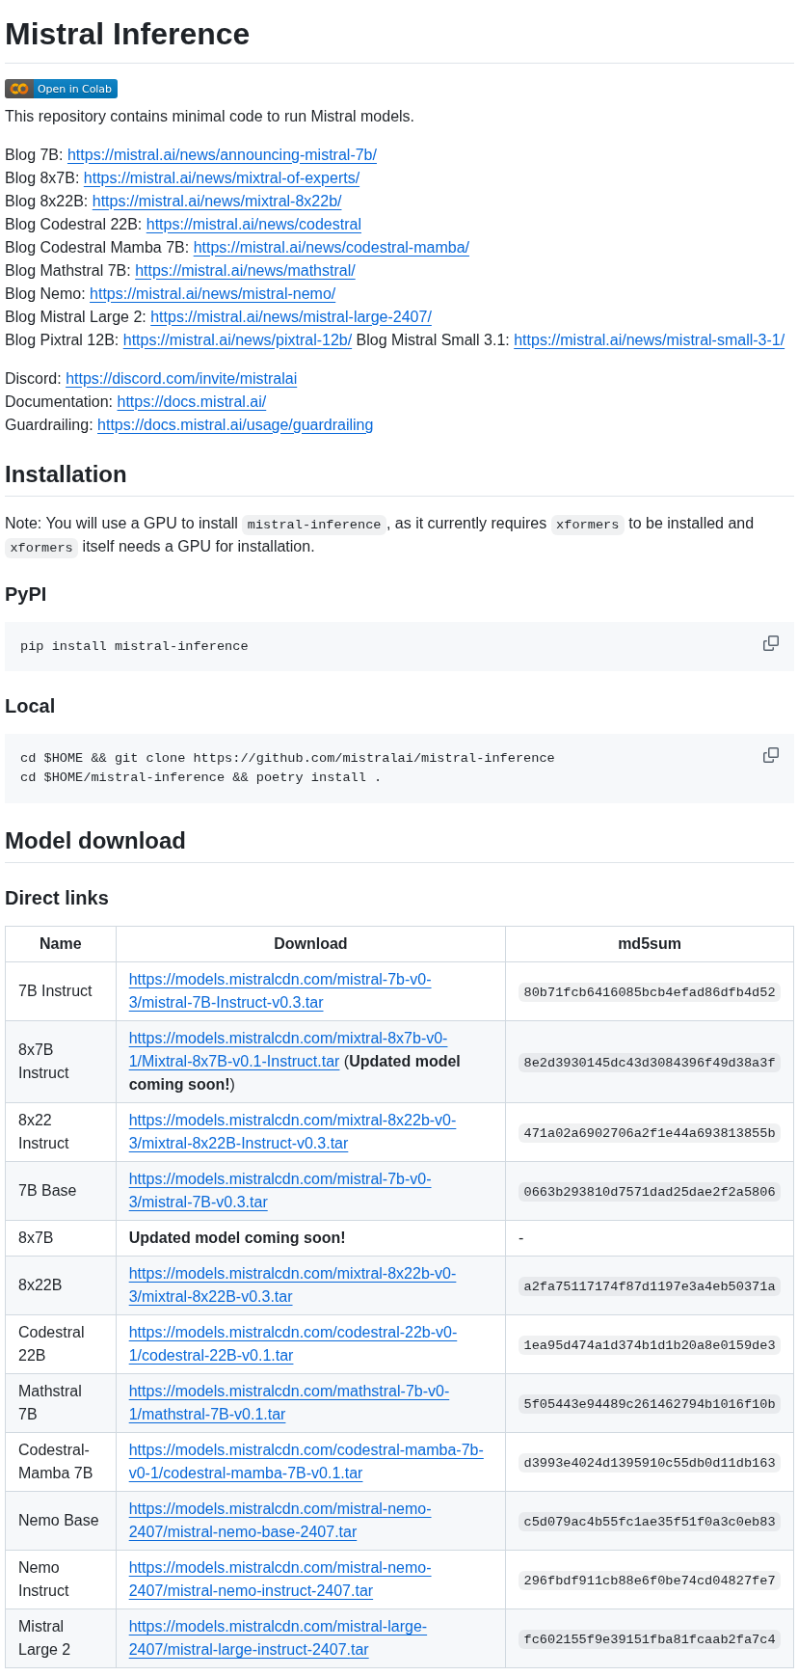
Task: Follow the Blog Mathstral 7B link
Action: click(245, 270)
